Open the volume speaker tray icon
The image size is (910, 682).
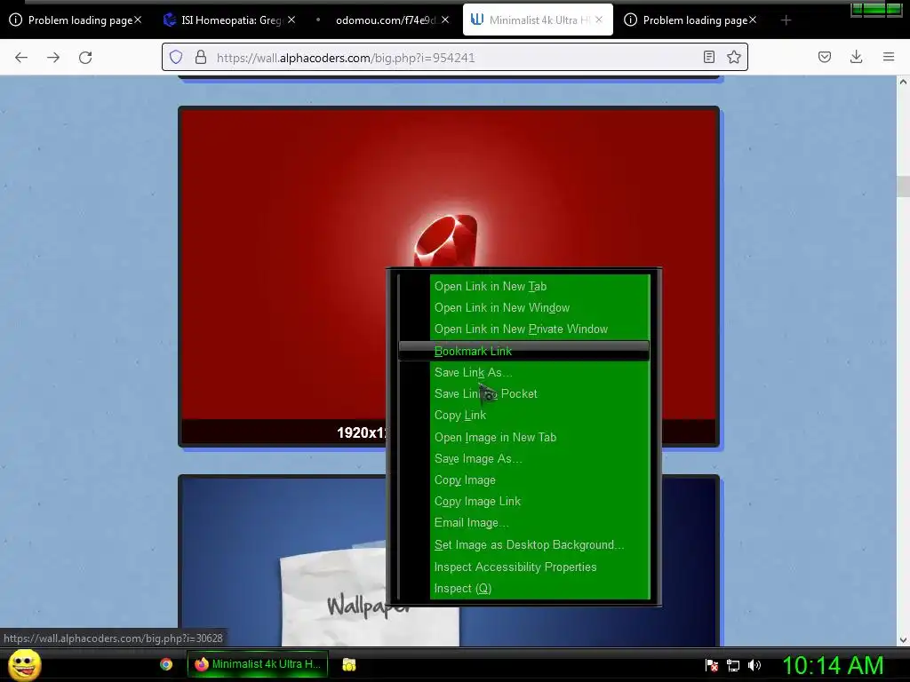pos(754,665)
